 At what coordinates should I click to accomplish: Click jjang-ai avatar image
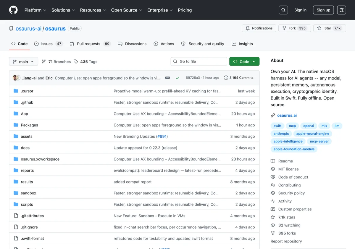pyautogui.click(x=15, y=78)
